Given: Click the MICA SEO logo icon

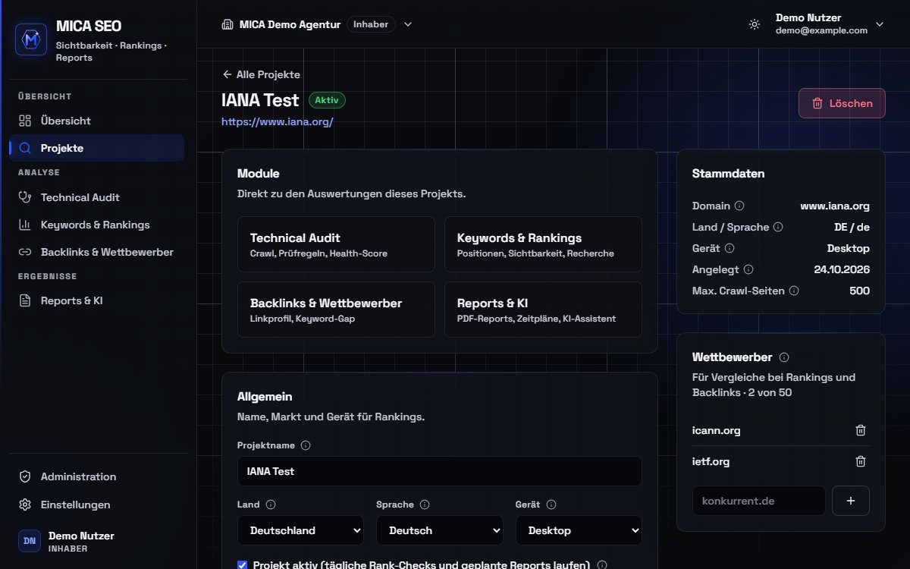Looking at the screenshot, I should (32, 39).
